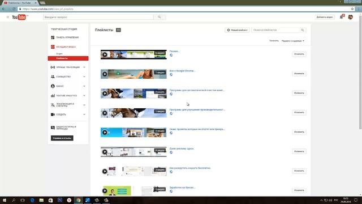Select Видео under МЕНЕДЖЕР ВИДЕО
This screenshot has height=204, width=362.
59,54
